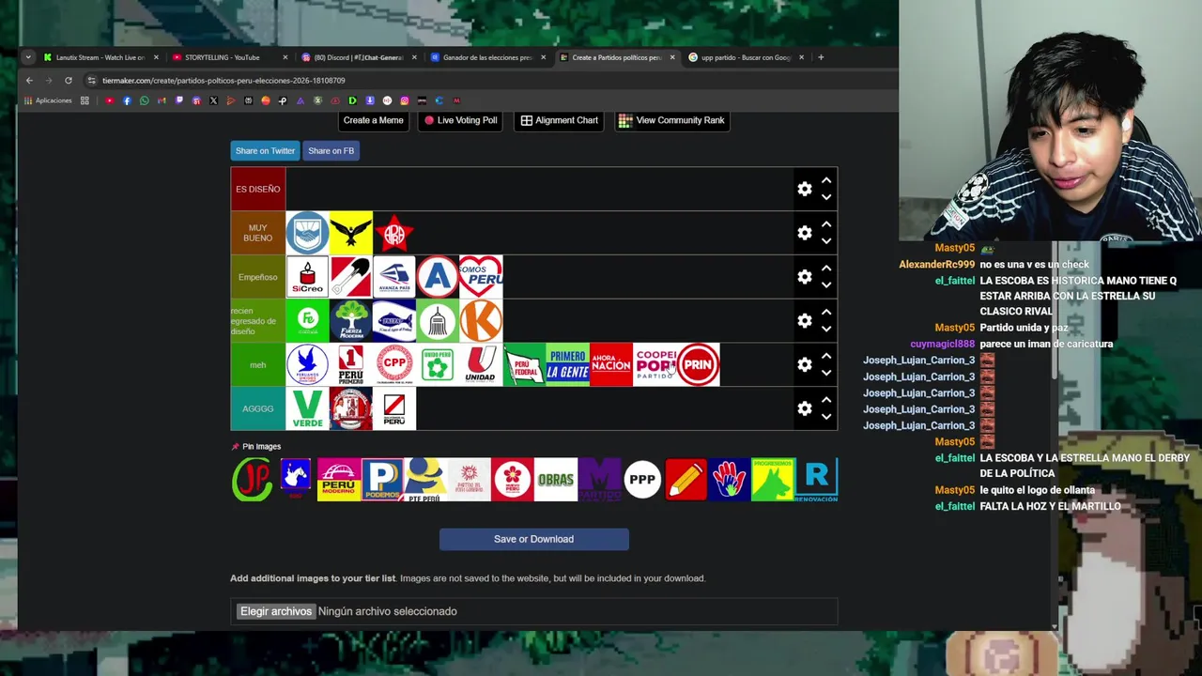
Task: Move Empeñoso tier up with arrow
Action: tap(826, 269)
